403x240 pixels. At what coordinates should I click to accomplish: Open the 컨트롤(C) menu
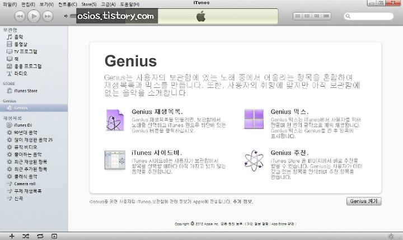68,4
